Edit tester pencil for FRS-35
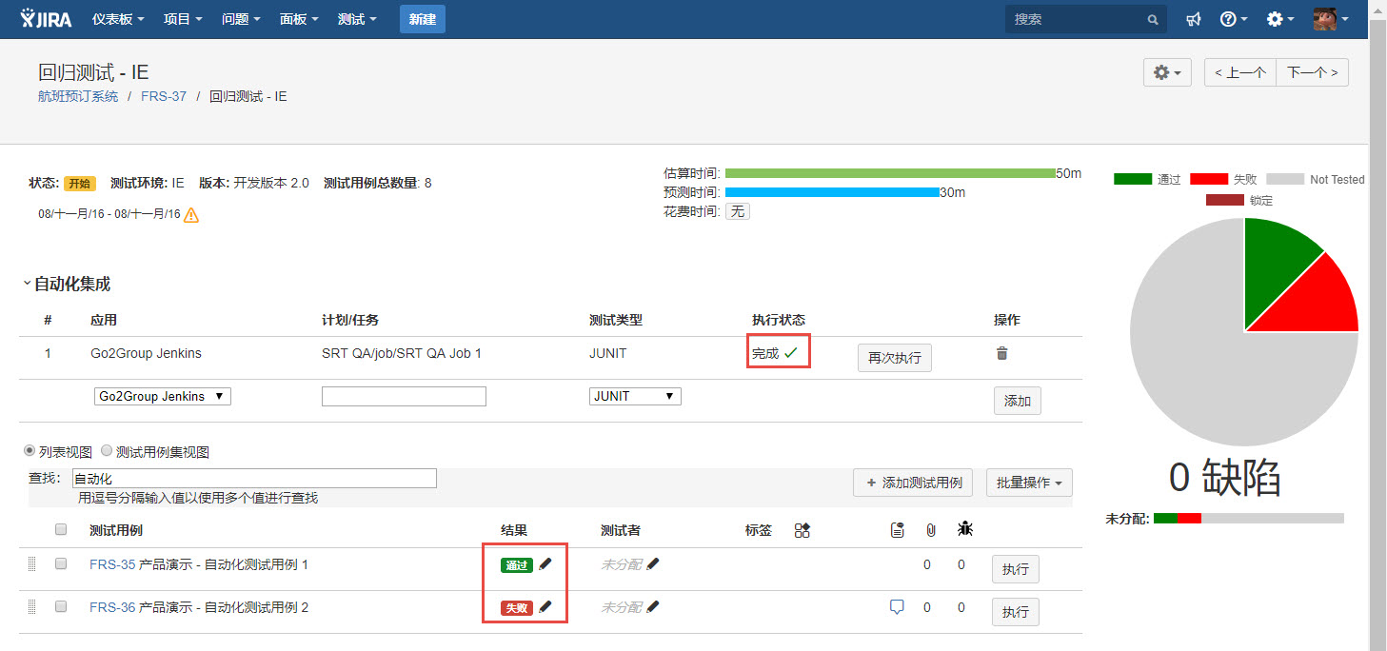The height and width of the screenshot is (651, 1387). point(653,563)
